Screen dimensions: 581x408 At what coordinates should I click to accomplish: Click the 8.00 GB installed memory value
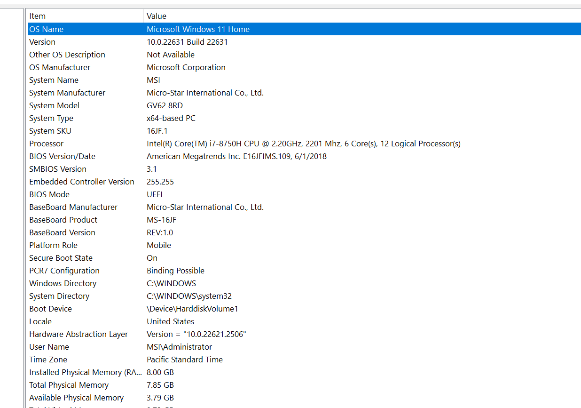[x=160, y=372]
